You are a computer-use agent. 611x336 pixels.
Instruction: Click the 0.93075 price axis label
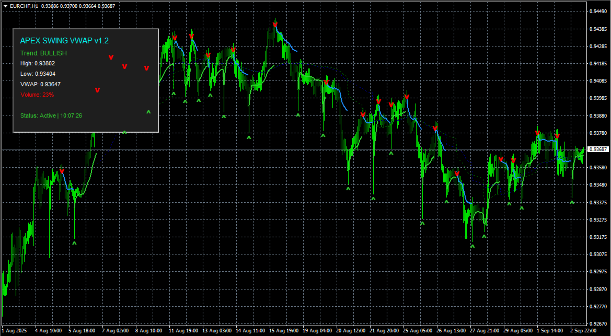(599, 254)
